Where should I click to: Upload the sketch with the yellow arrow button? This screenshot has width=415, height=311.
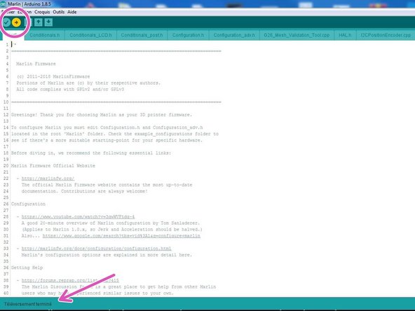(x=16, y=22)
